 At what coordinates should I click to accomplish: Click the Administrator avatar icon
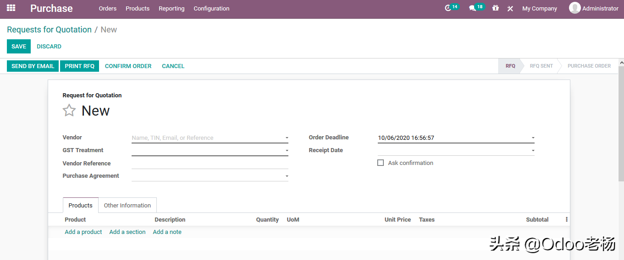click(574, 8)
